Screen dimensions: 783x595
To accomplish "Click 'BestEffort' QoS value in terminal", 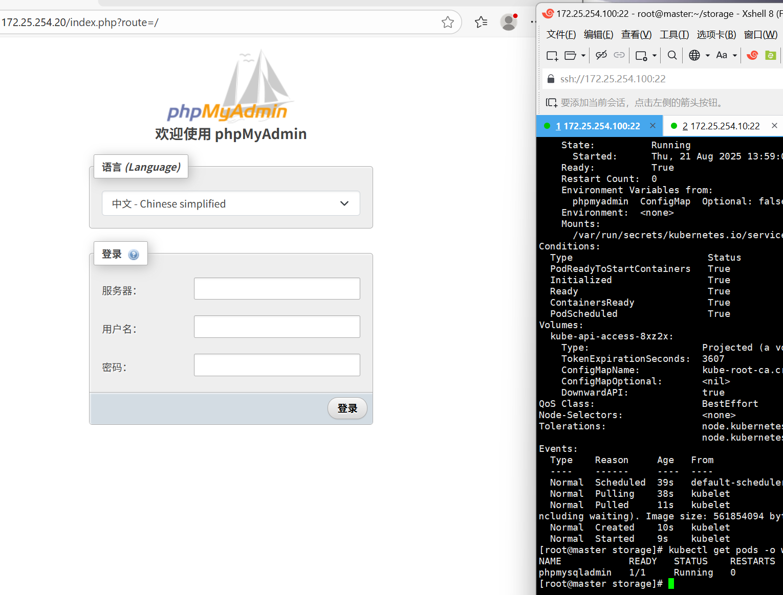I will [730, 404].
